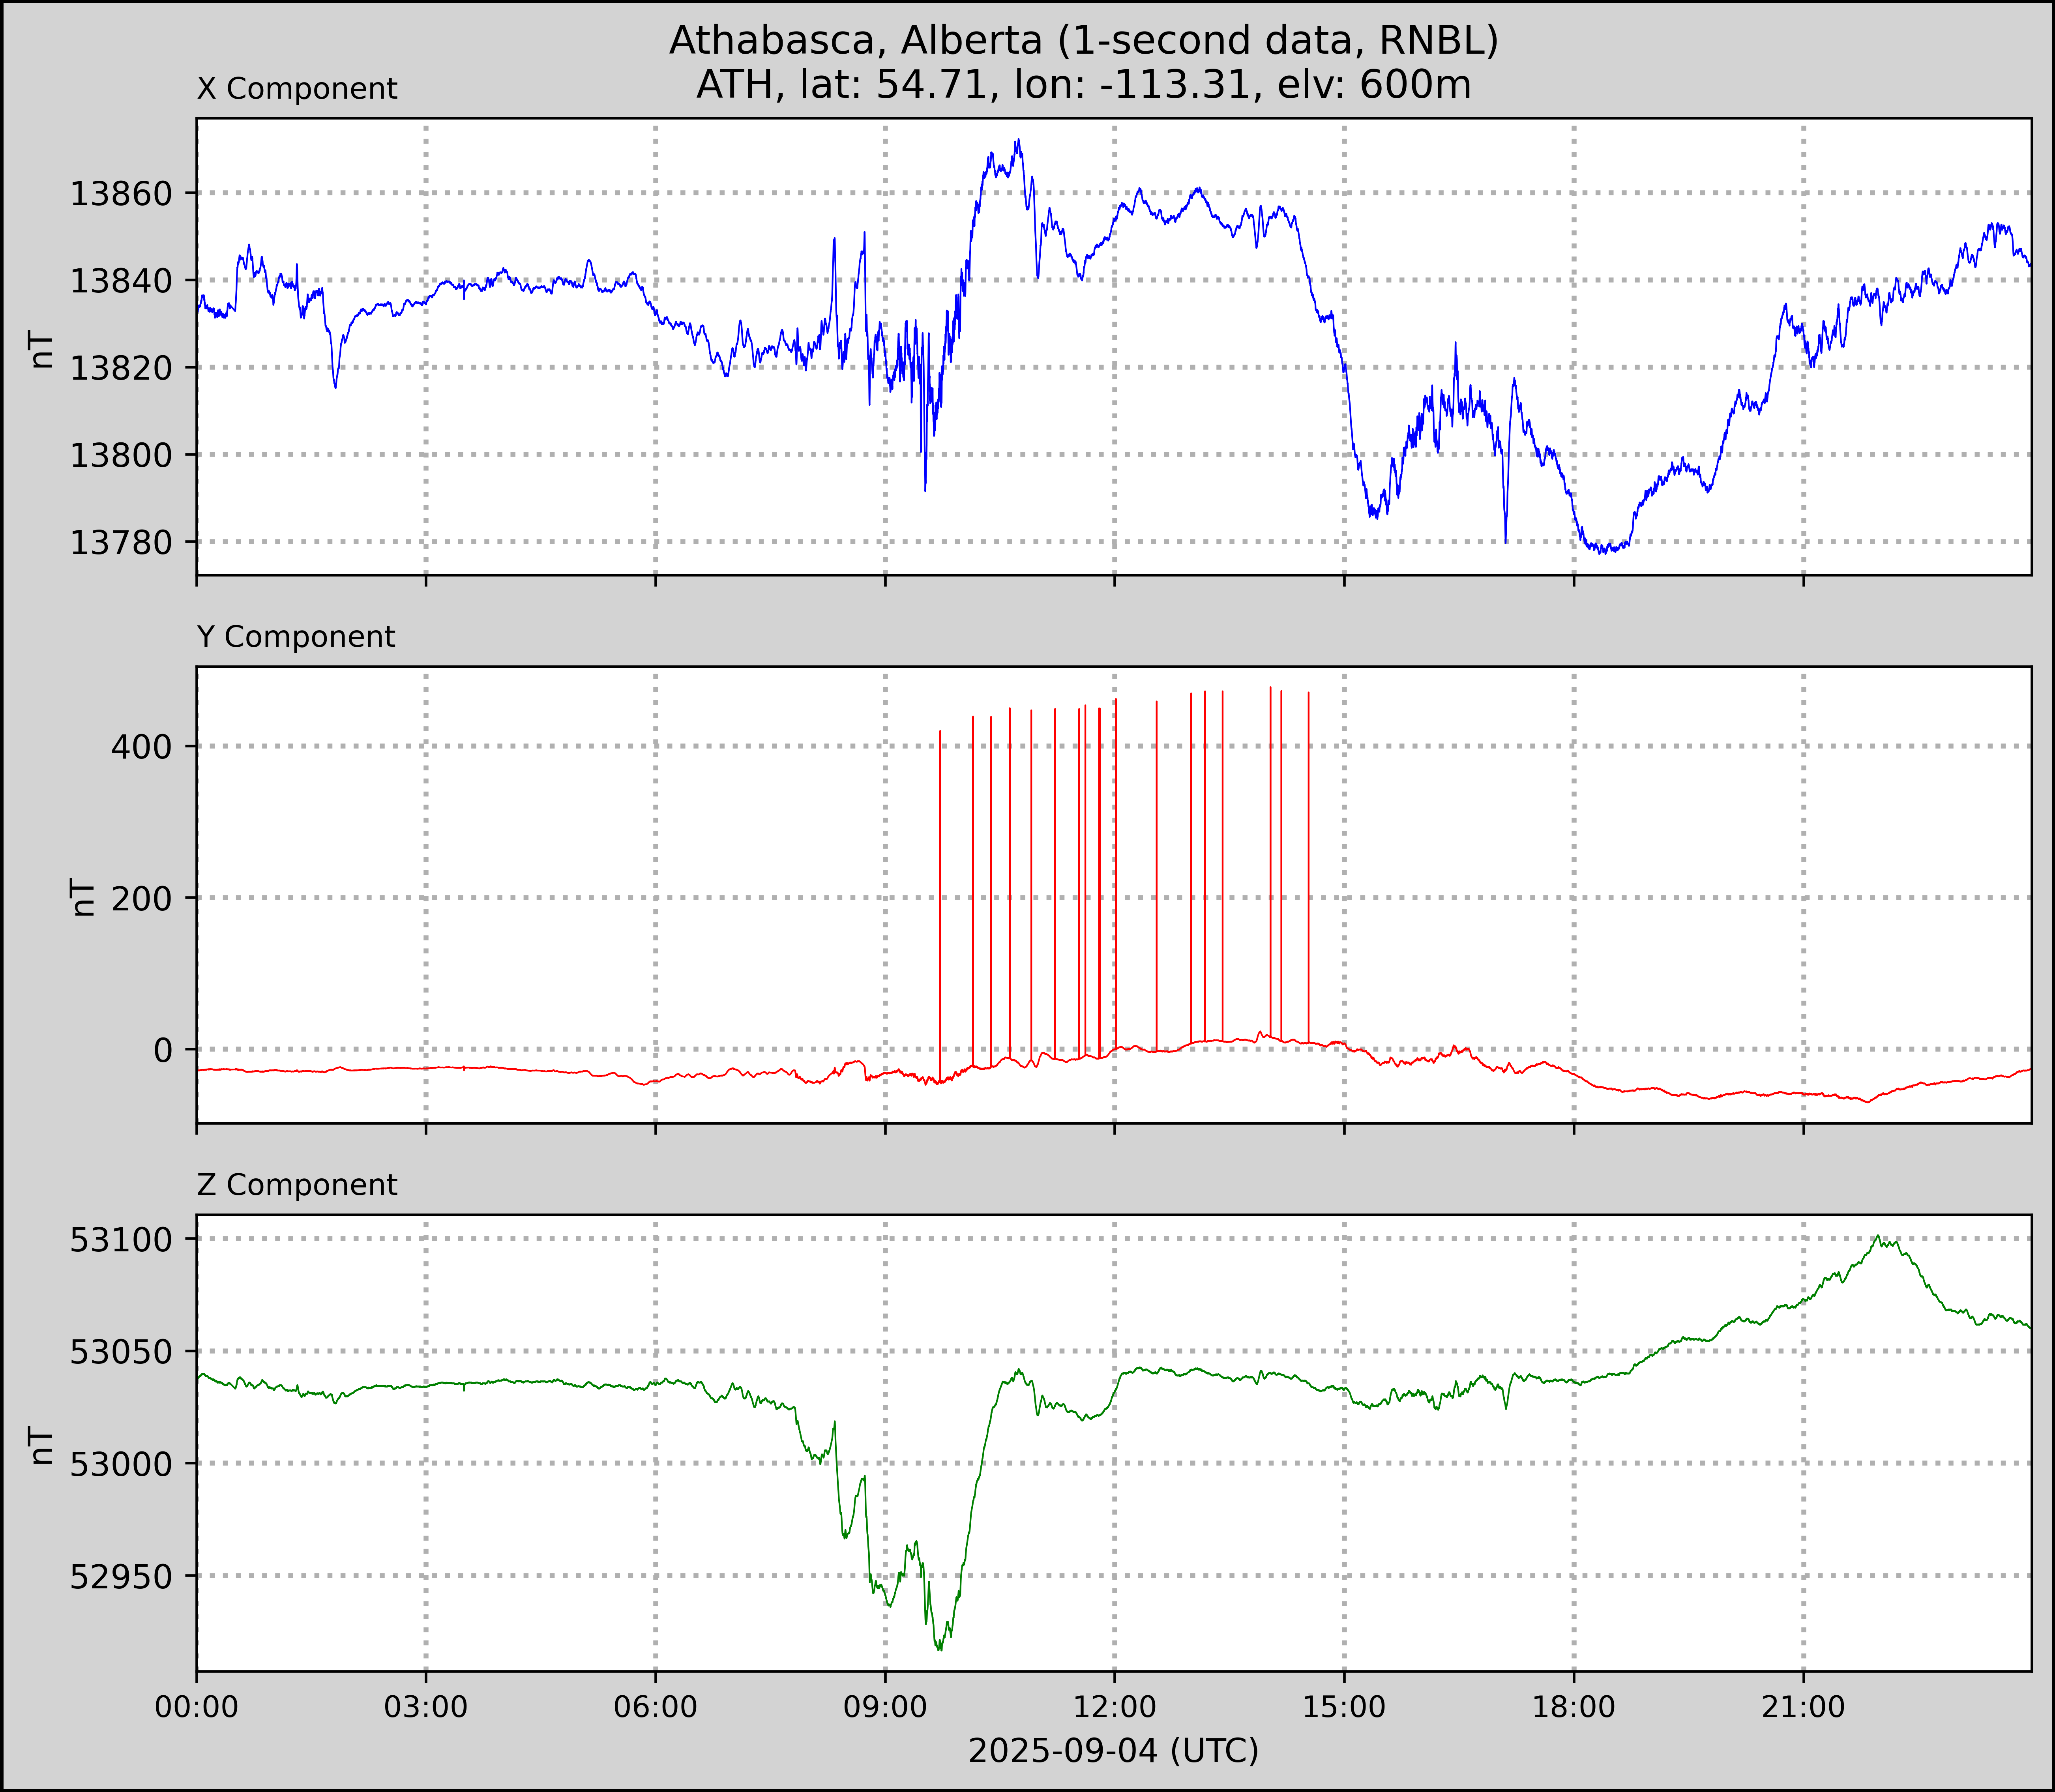This screenshot has width=2055, height=1792.
Task: Click the 21:00 time axis label
Action: [x=1803, y=1707]
